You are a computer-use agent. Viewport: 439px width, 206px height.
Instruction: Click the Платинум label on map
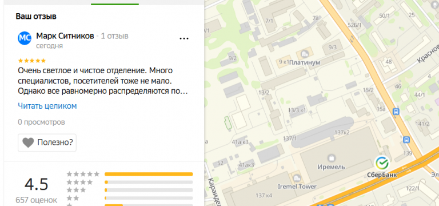click(305, 62)
